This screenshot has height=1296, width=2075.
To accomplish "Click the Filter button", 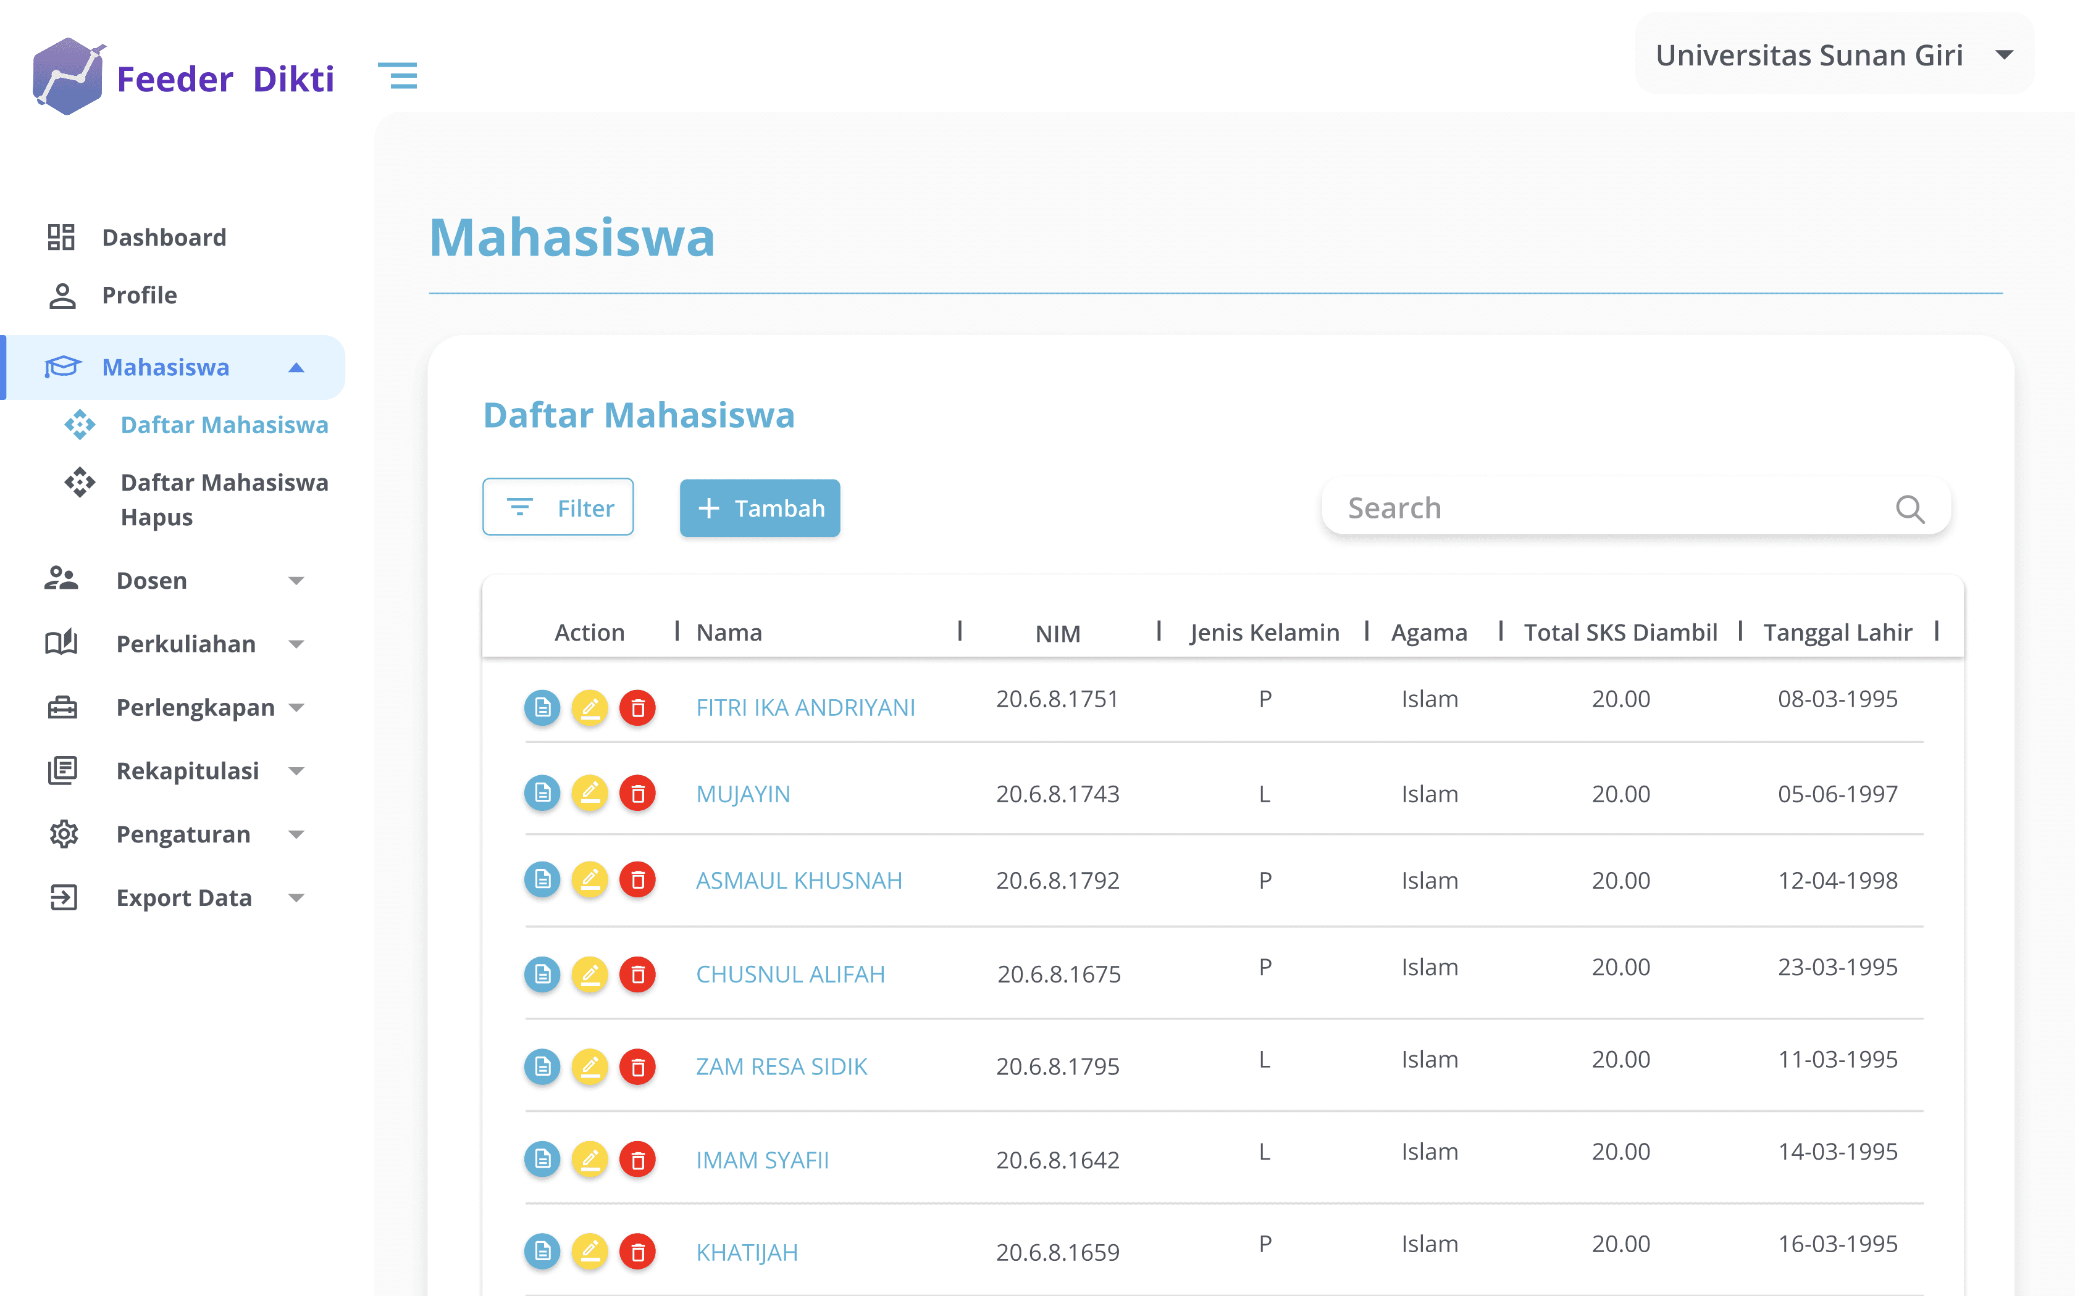I will pos(558,507).
